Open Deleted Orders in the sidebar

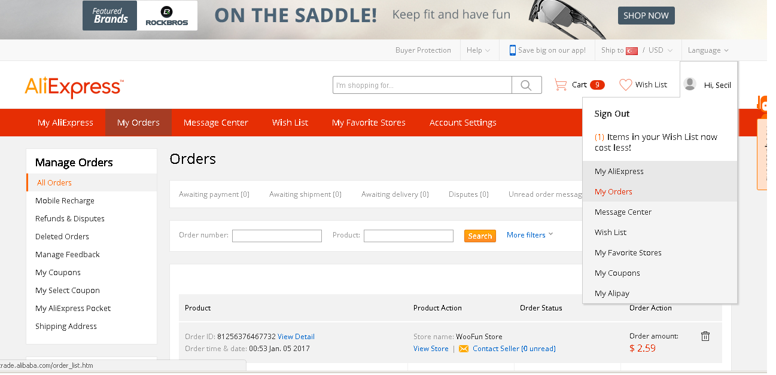click(62, 236)
